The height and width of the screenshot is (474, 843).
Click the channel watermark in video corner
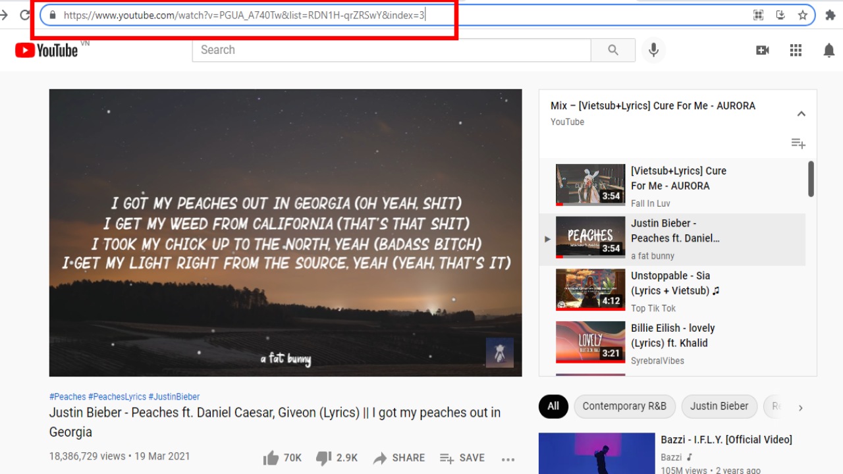tap(499, 352)
